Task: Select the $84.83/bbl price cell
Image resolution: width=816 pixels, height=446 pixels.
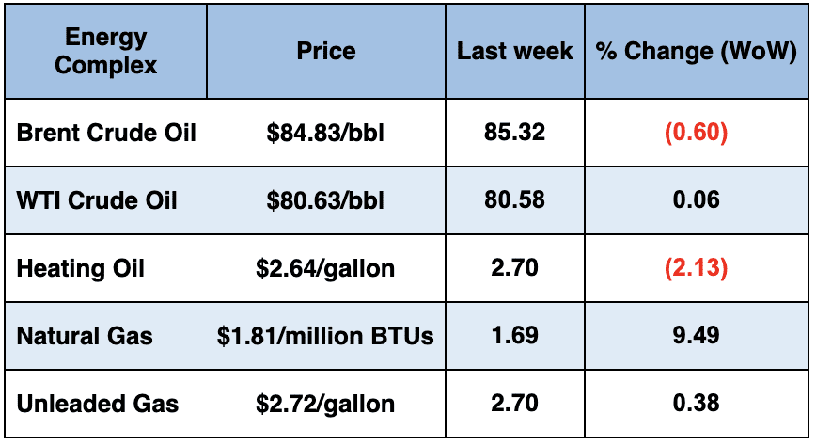Action: (x=325, y=133)
